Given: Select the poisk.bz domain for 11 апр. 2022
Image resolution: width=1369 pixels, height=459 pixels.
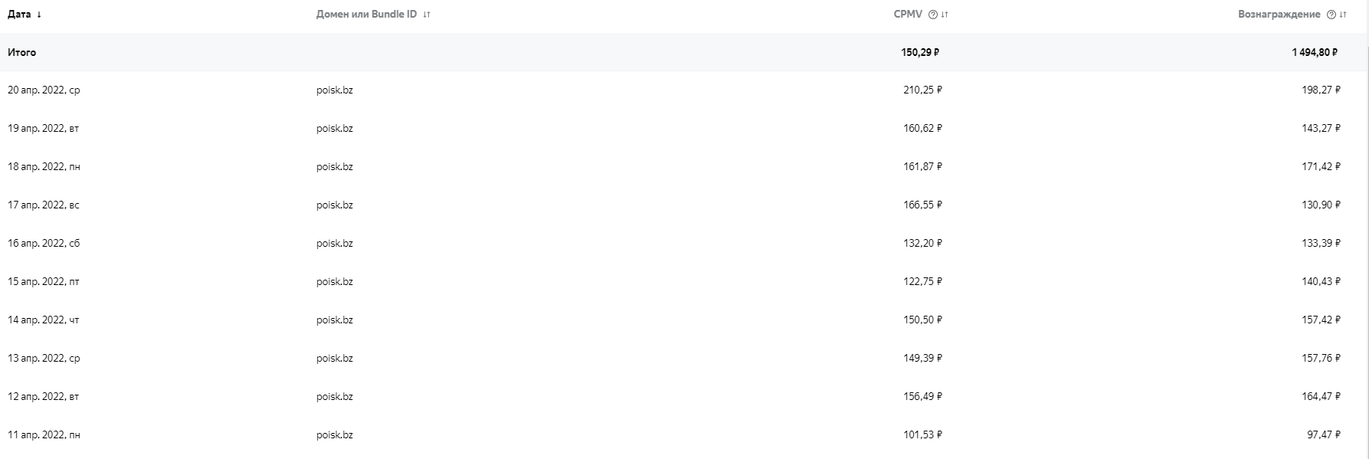Looking at the screenshot, I should point(334,435).
